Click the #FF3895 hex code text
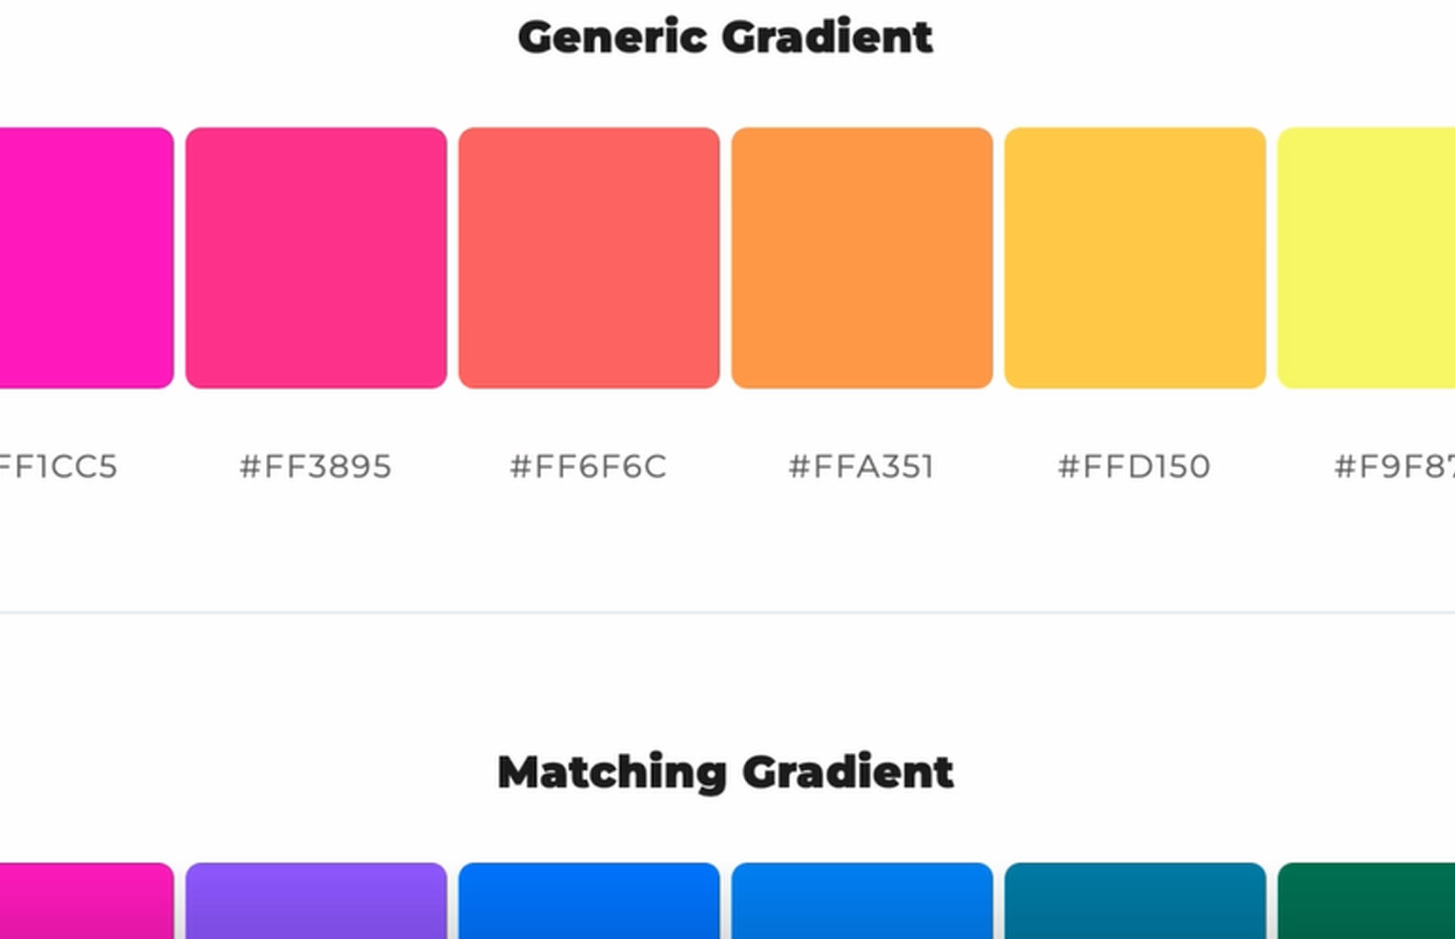The width and height of the screenshot is (1455, 939). pos(316,466)
